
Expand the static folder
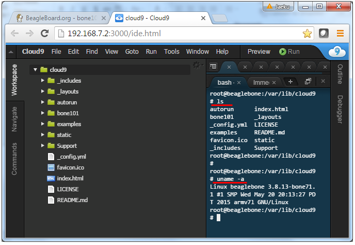pyautogui.click(x=42, y=135)
